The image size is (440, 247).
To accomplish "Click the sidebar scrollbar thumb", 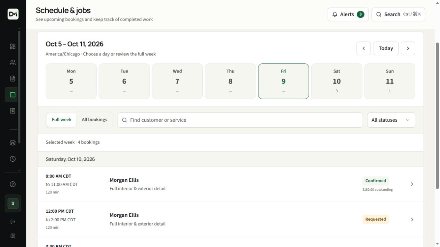I will click(x=19, y=87).
